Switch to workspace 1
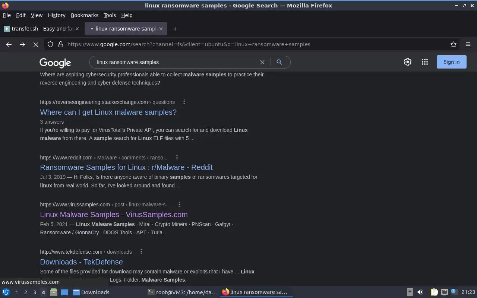 pos(16,292)
